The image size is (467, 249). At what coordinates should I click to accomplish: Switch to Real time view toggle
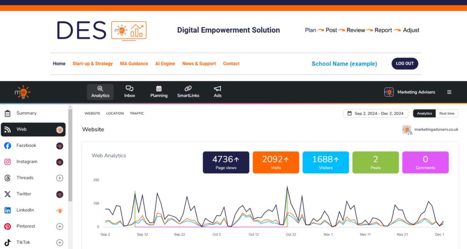(x=447, y=114)
